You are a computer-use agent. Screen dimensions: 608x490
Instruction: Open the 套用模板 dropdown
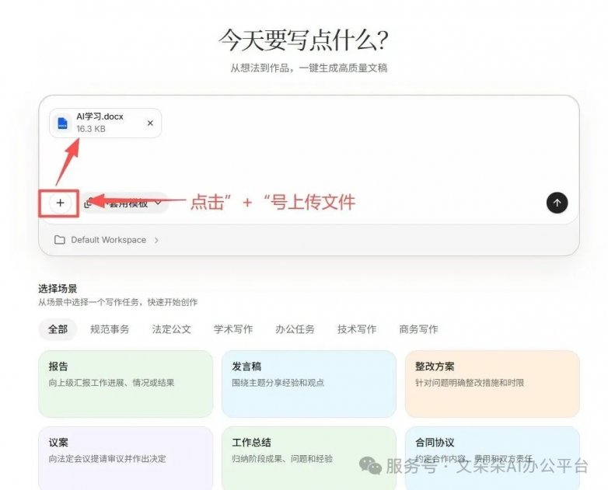tap(124, 203)
